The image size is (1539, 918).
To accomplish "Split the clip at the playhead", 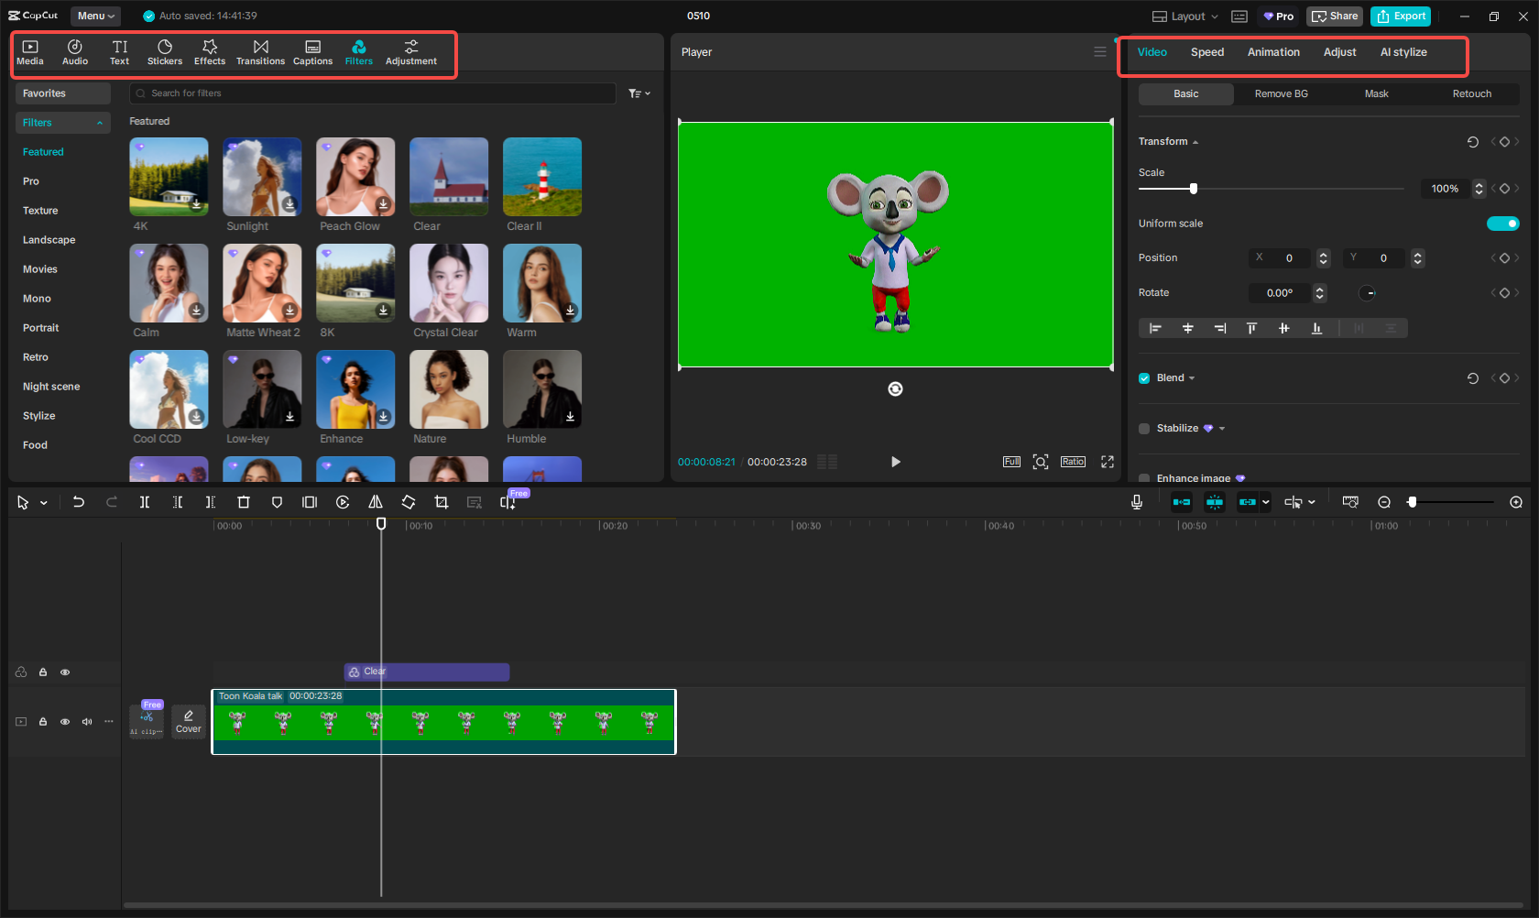I will click(x=144, y=502).
